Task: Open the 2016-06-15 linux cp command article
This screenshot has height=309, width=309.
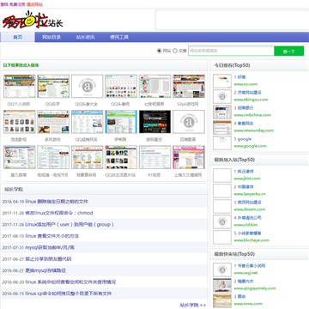Action: 69,294
